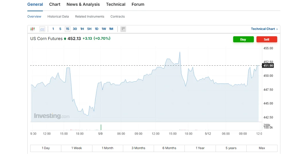Set chart range to Max
The height and width of the screenshot is (154, 308).
click(x=262, y=148)
